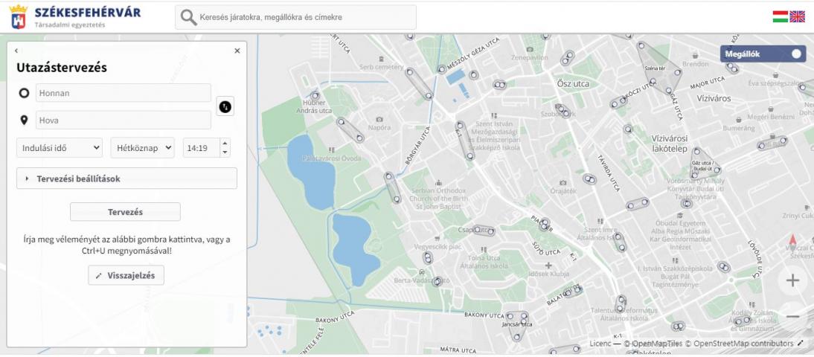Open the Indulási idő dropdown
The width and height of the screenshot is (814, 357).
(x=60, y=148)
